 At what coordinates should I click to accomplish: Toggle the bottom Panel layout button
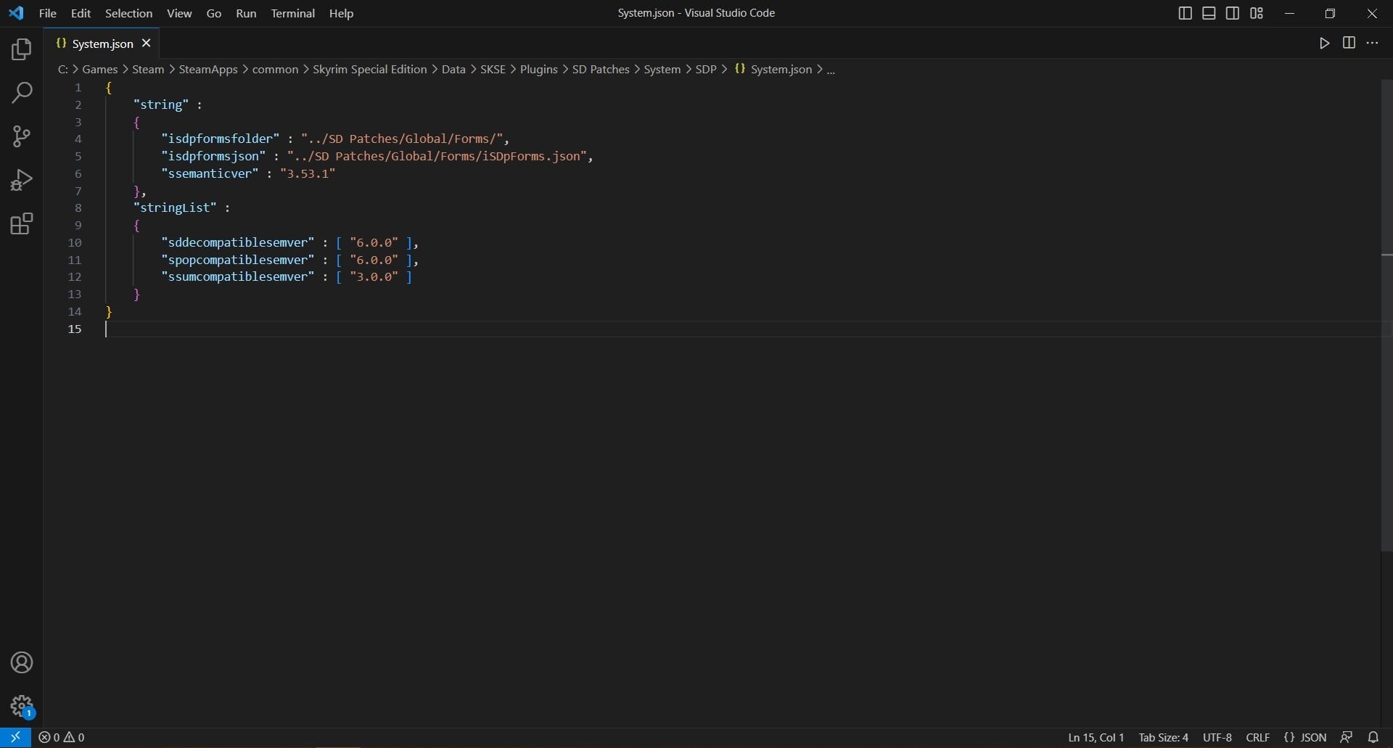point(1209,13)
